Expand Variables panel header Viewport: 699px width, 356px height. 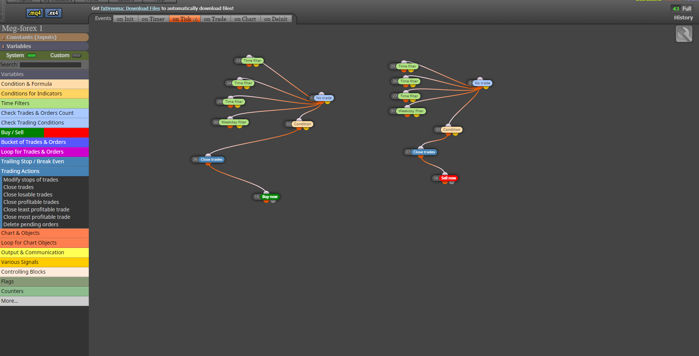(44, 46)
